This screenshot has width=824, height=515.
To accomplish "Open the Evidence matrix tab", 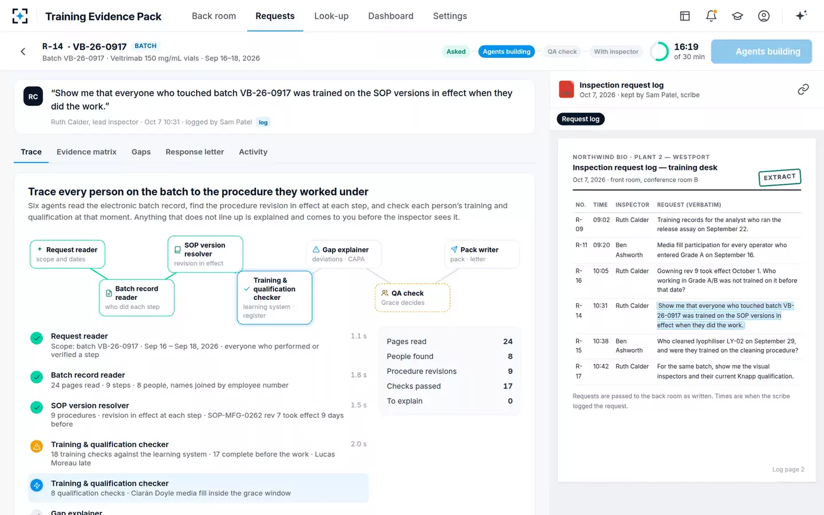I will click(86, 152).
